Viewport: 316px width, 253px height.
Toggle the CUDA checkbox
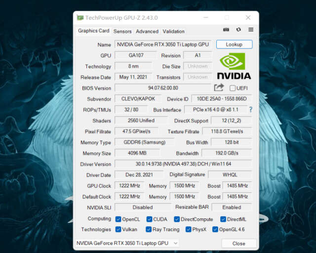click(x=149, y=219)
